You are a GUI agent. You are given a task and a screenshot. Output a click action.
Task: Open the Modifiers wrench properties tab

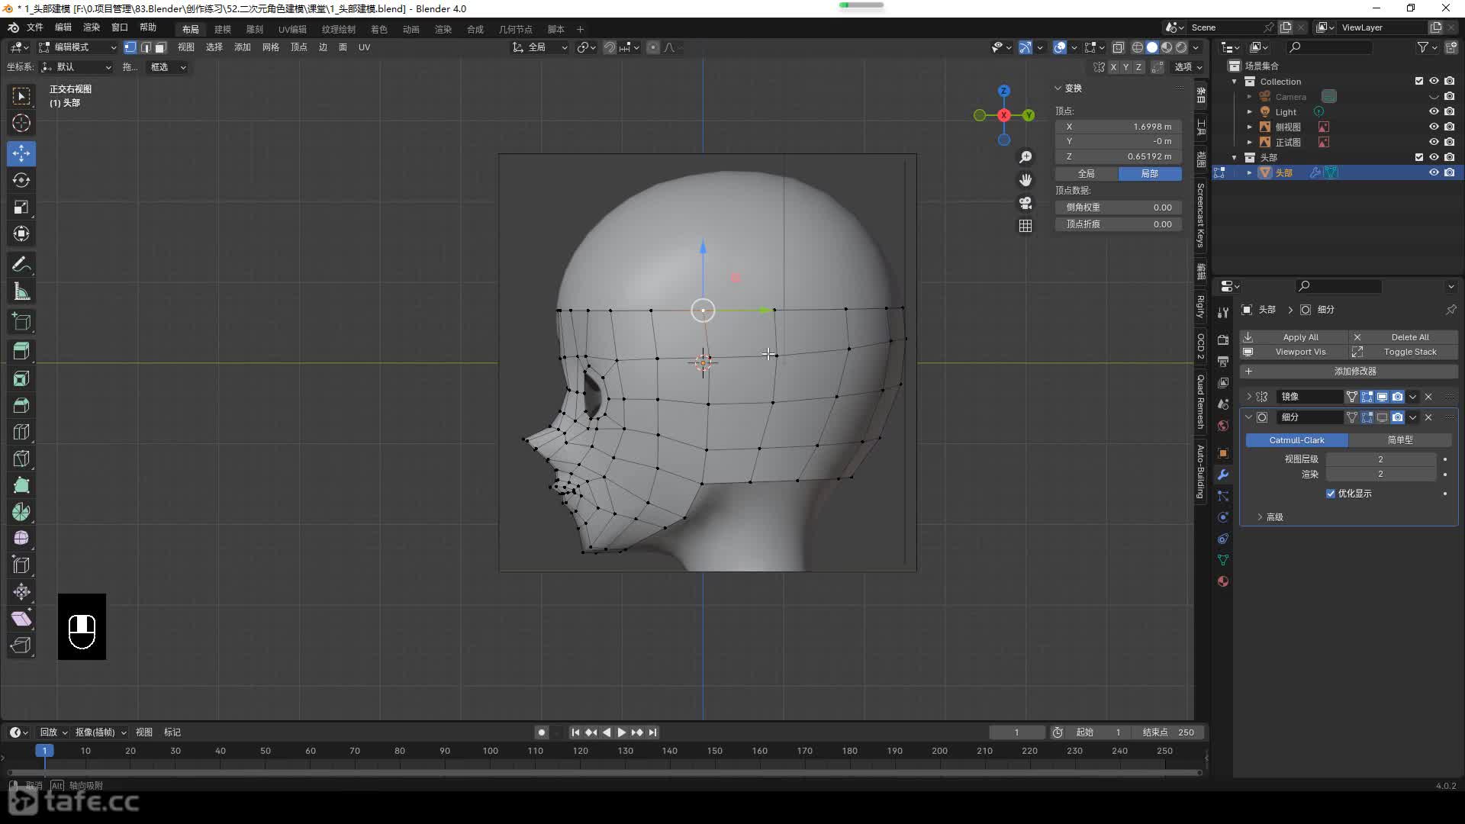tap(1223, 475)
